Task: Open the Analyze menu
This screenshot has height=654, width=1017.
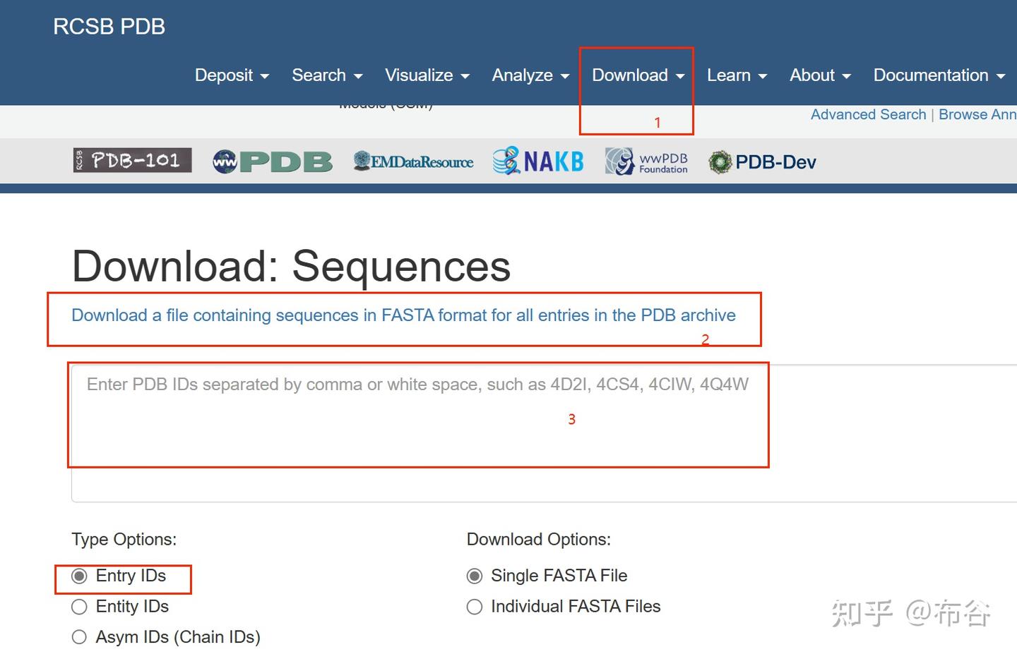Action: coord(530,75)
